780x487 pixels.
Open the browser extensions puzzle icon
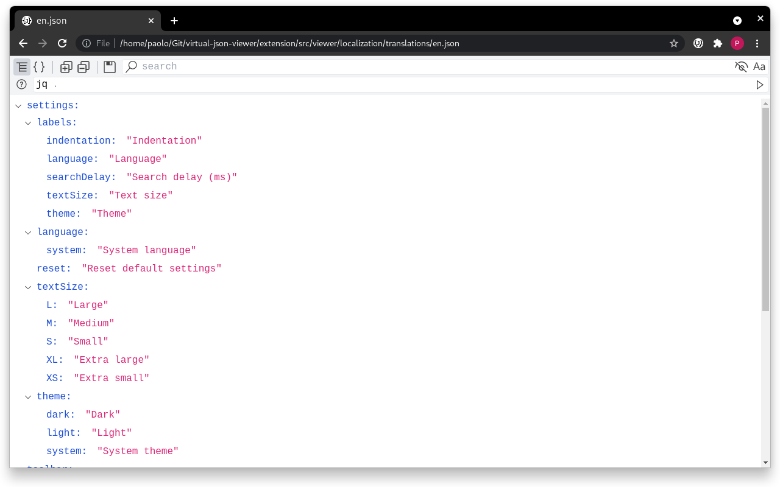point(717,43)
